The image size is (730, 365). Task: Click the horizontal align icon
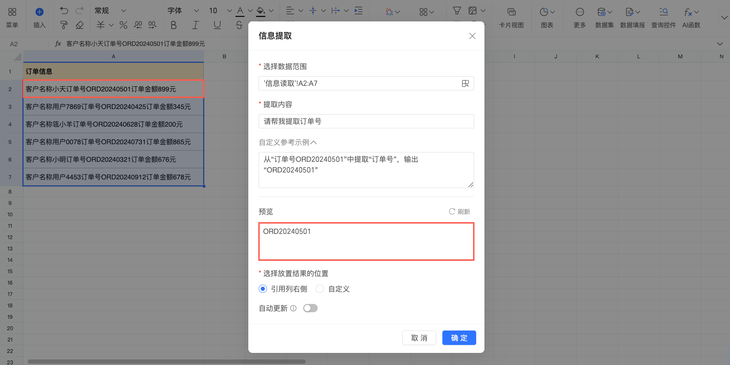290,11
